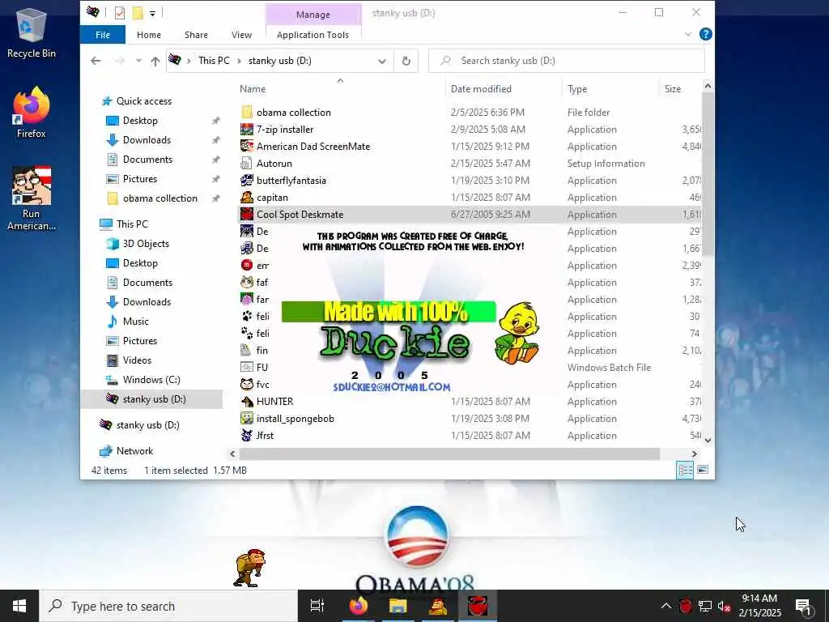Viewport: 829px width, 622px height.
Task: Select the Jfrst application icon
Action: click(247, 435)
